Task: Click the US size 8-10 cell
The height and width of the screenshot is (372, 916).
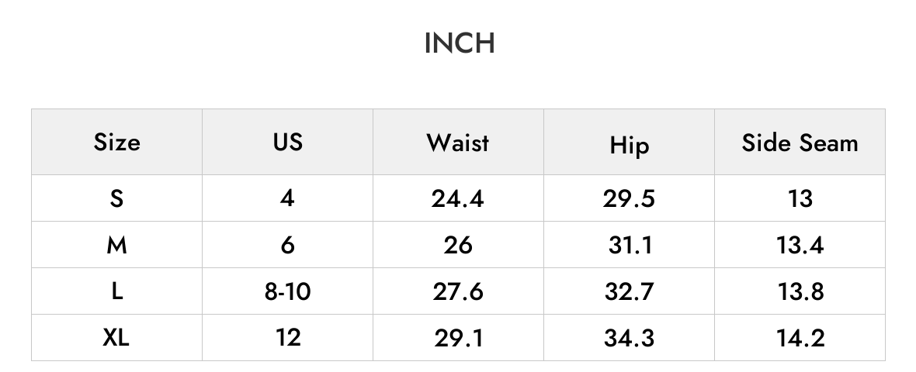Action: [287, 291]
